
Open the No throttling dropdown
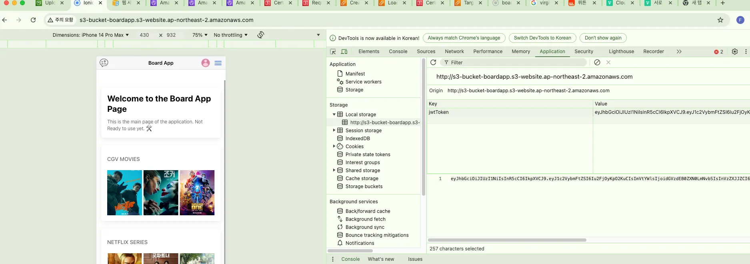click(231, 35)
